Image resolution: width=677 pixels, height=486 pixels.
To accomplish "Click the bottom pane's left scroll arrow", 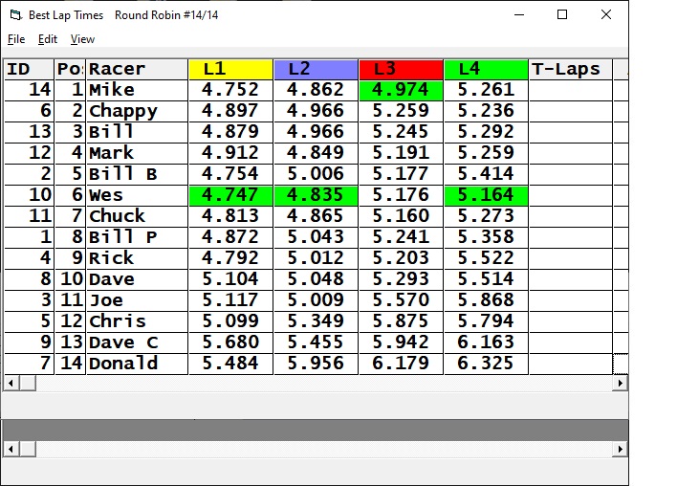I will pos(10,449).
